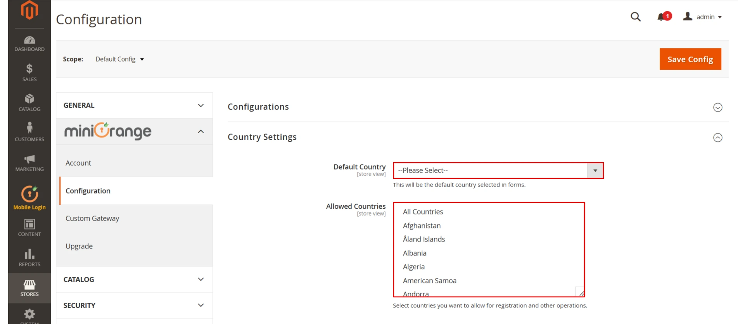738x324 pixels.
Task: Click the Magento logo icon
Action: (29, 10)
